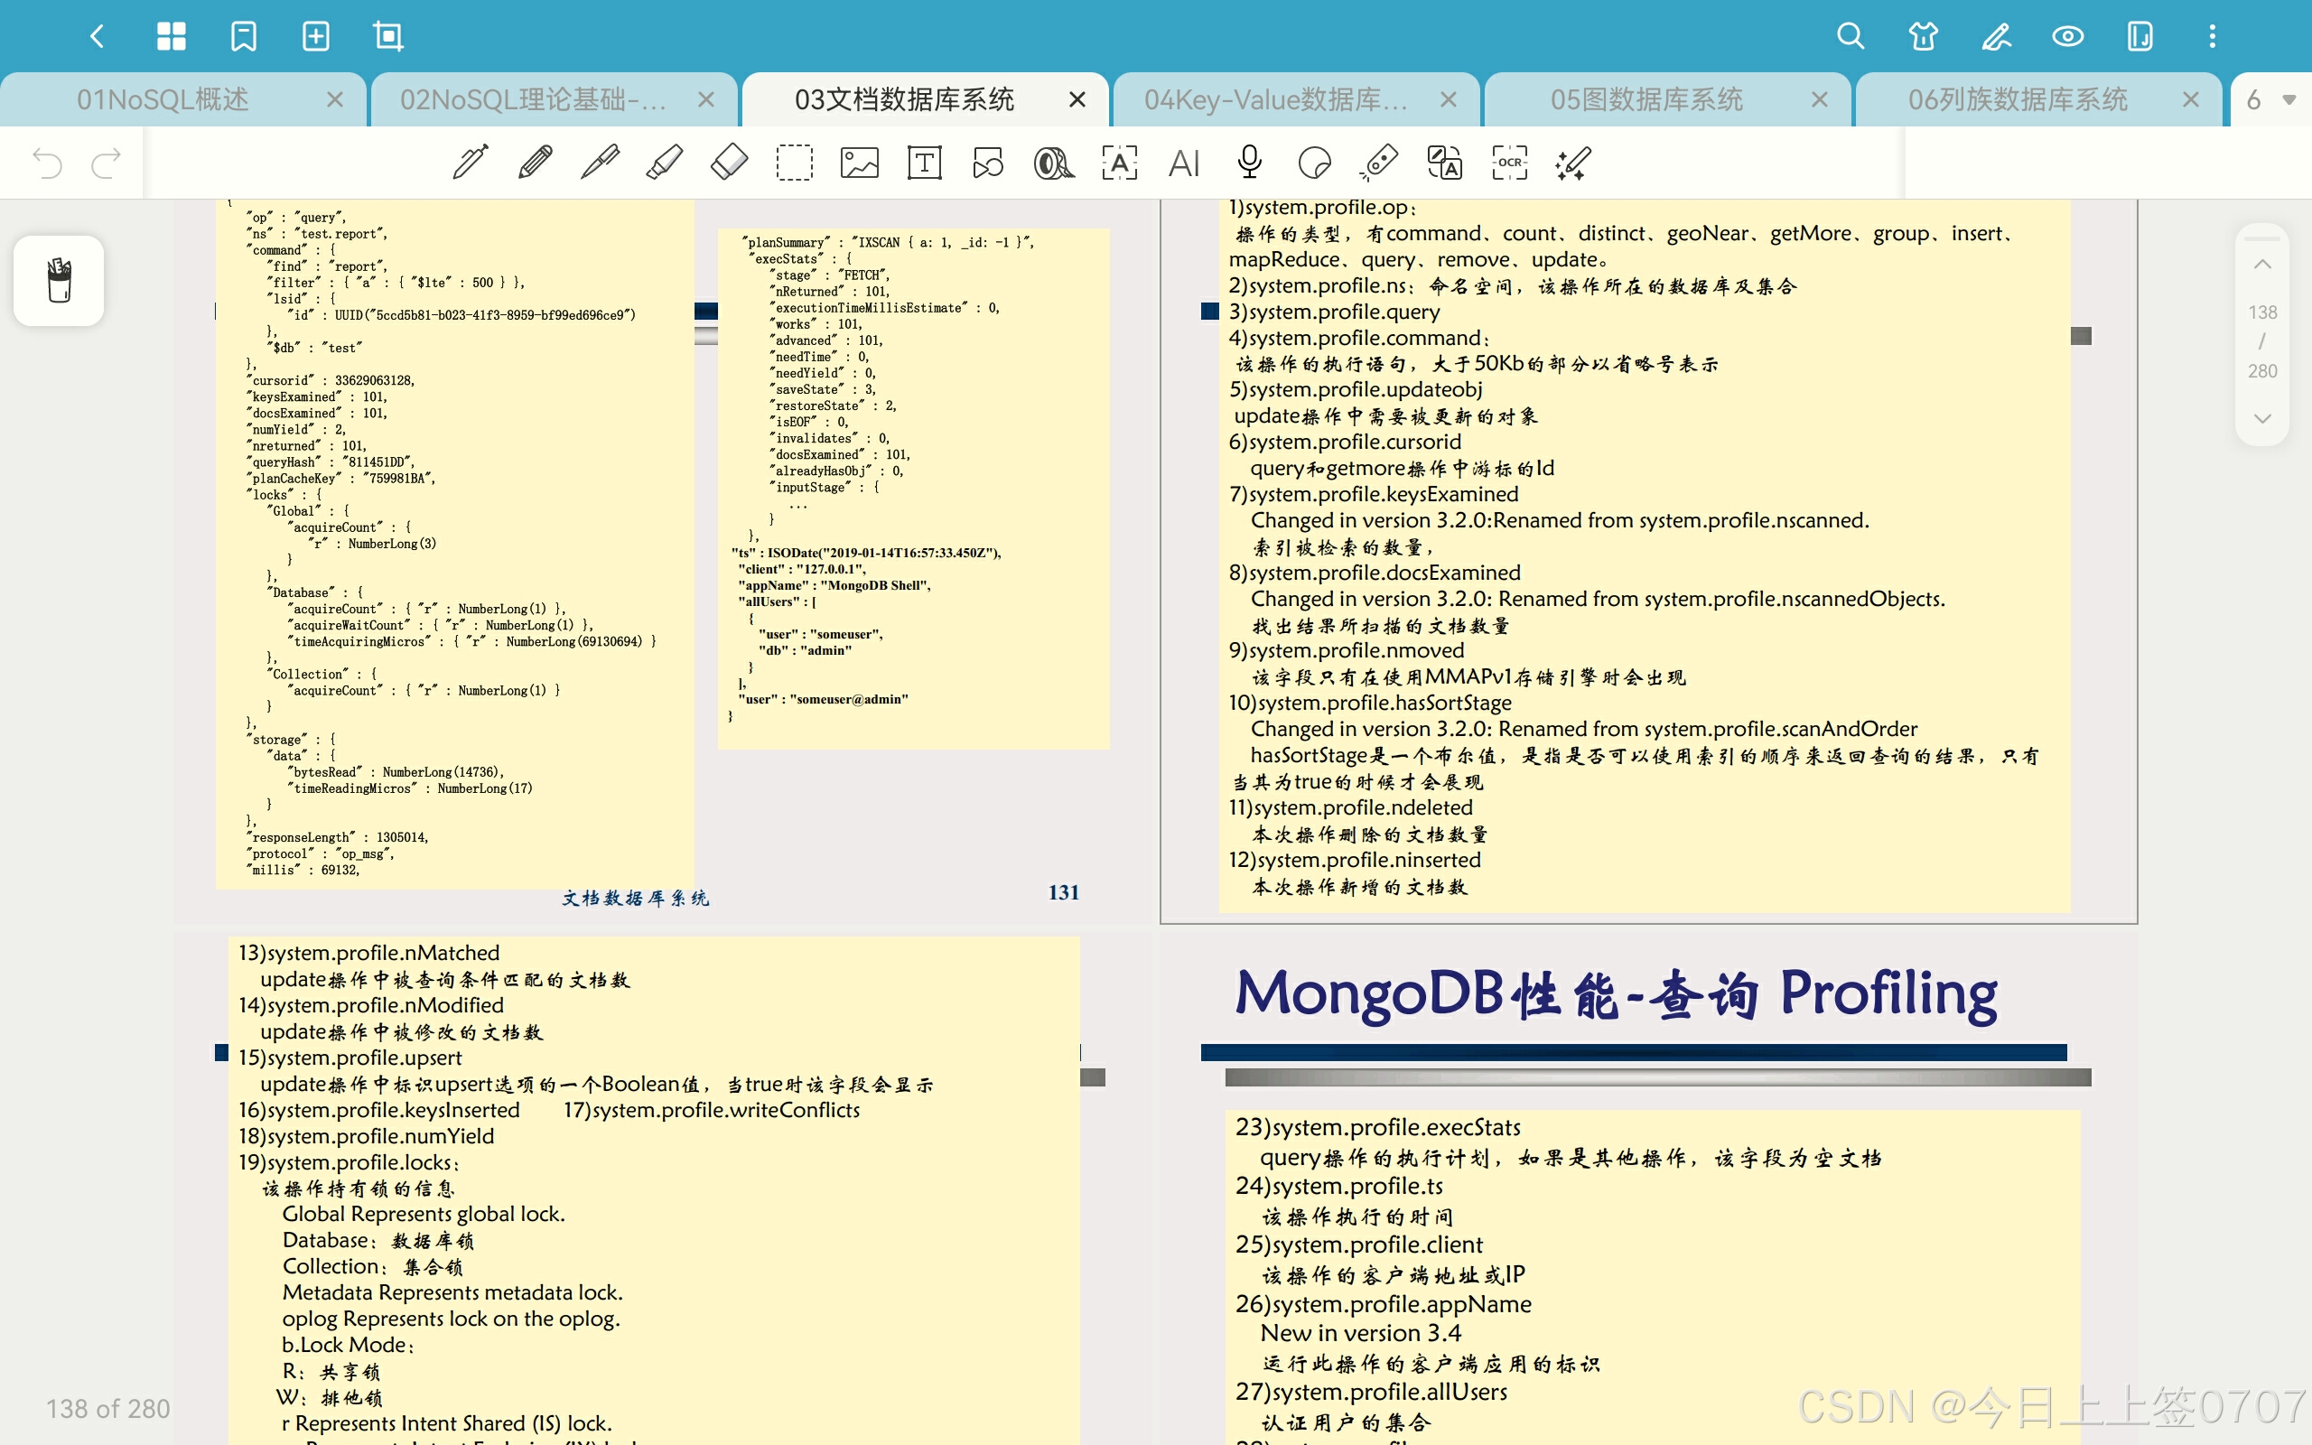The width and height of the screenshot is (2312, 1445).
Task: Close the 04Key-Value数据库 tab
Action: pos(1449,99)
